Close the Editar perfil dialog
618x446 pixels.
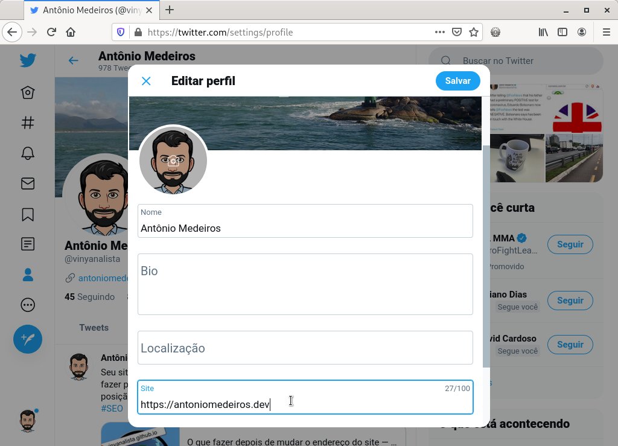point(146,81)
